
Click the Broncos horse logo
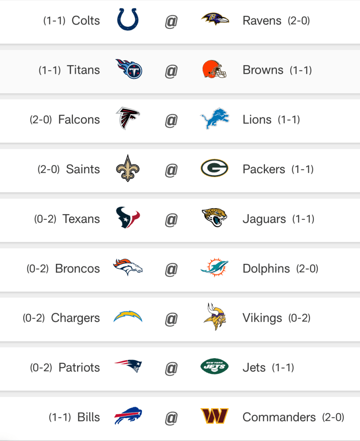128,268
